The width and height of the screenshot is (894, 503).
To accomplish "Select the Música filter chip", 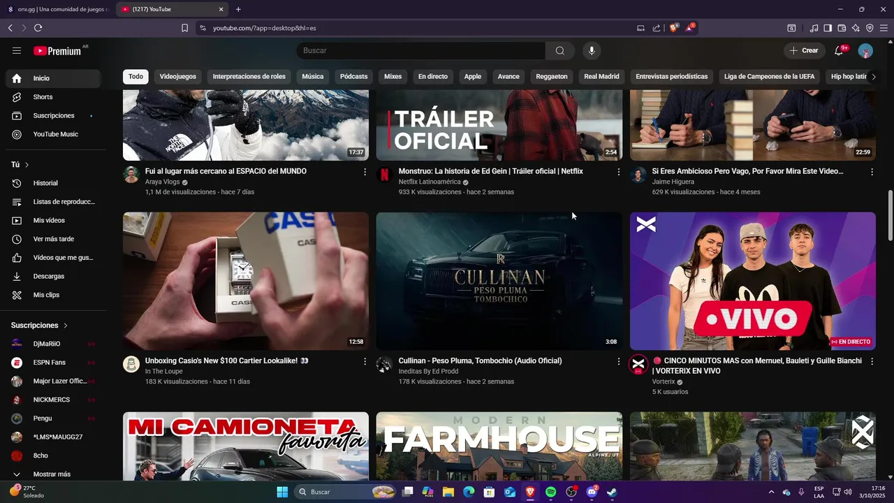I will click(x=313, y=77).
